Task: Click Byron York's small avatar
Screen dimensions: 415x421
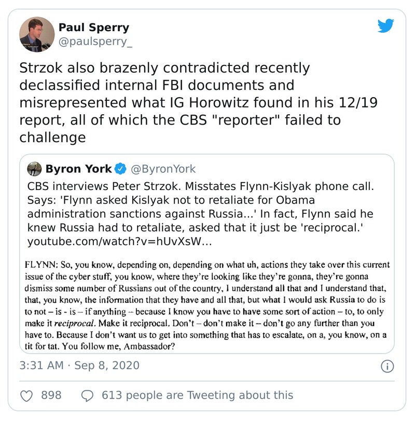Action: coord(35,169)
